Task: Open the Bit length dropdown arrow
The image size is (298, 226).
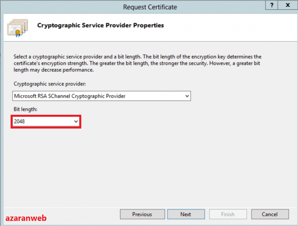Action: click(76, 122)
